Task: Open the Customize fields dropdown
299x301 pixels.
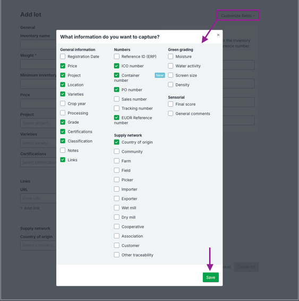Action: click(x=238, y=16)
